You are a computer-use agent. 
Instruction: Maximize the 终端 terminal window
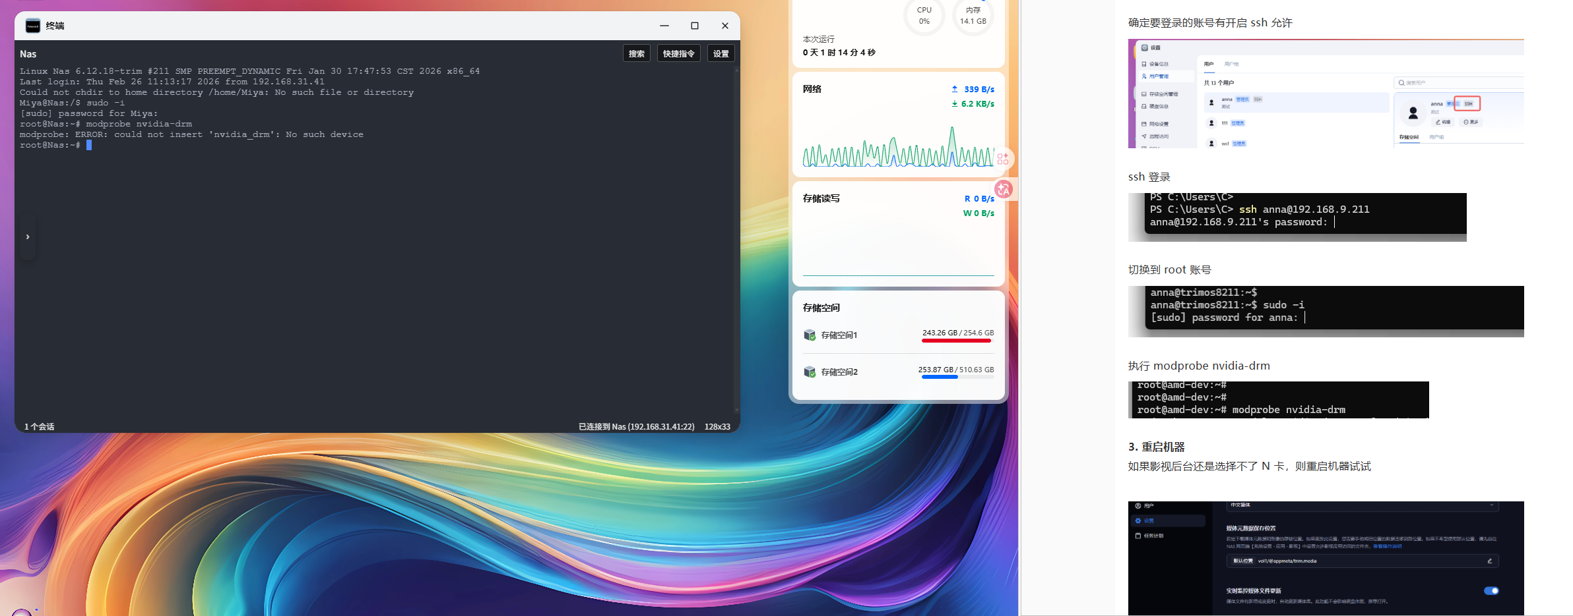[695, 26]
